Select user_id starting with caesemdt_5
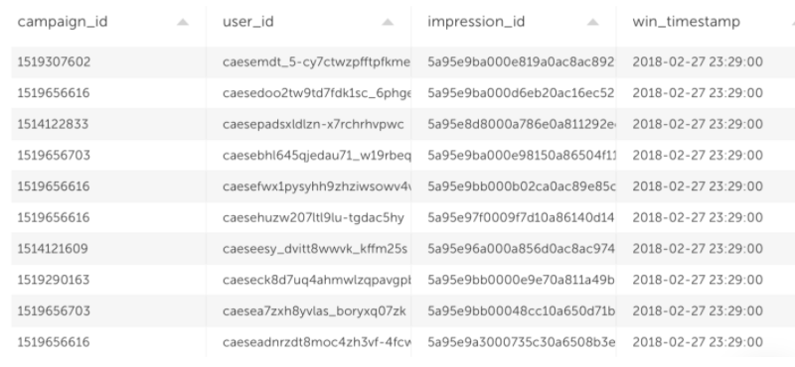Viewport: 795px width, 367px height. tap(316, 62)
